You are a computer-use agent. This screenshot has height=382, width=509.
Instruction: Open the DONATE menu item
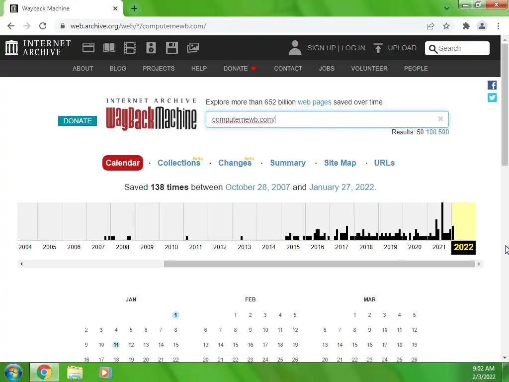(x=240, y=69)
